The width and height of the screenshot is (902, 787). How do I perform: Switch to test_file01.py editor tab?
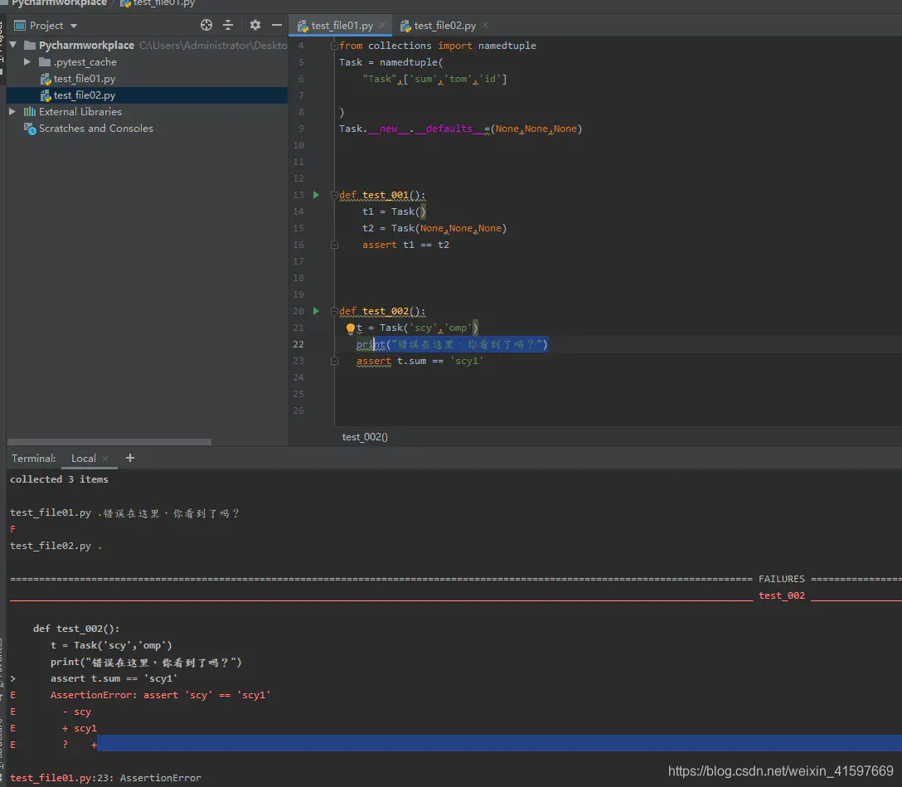(x=341, y=26)
